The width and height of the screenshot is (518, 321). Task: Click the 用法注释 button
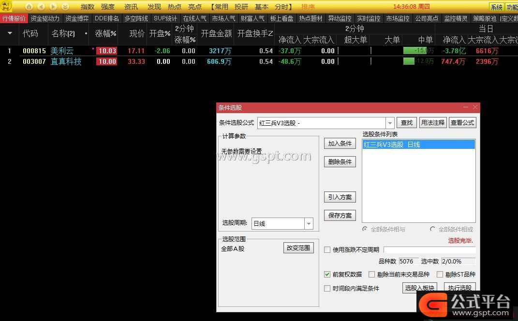[433, 123]
